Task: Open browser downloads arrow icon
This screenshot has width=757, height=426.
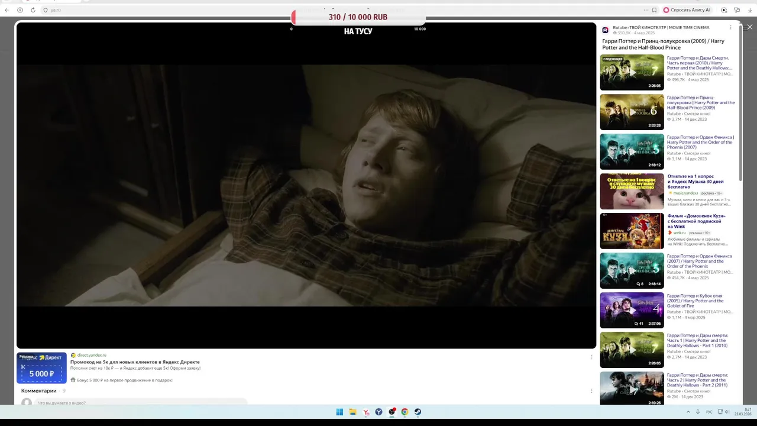Action: coord(750,10)
